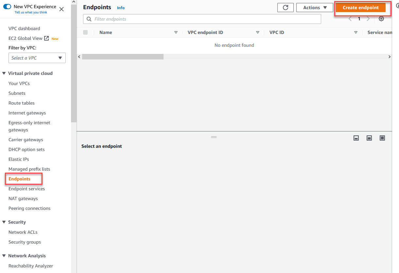
Task: Open Reachability Analyzer
Action: tap(31, 266)
